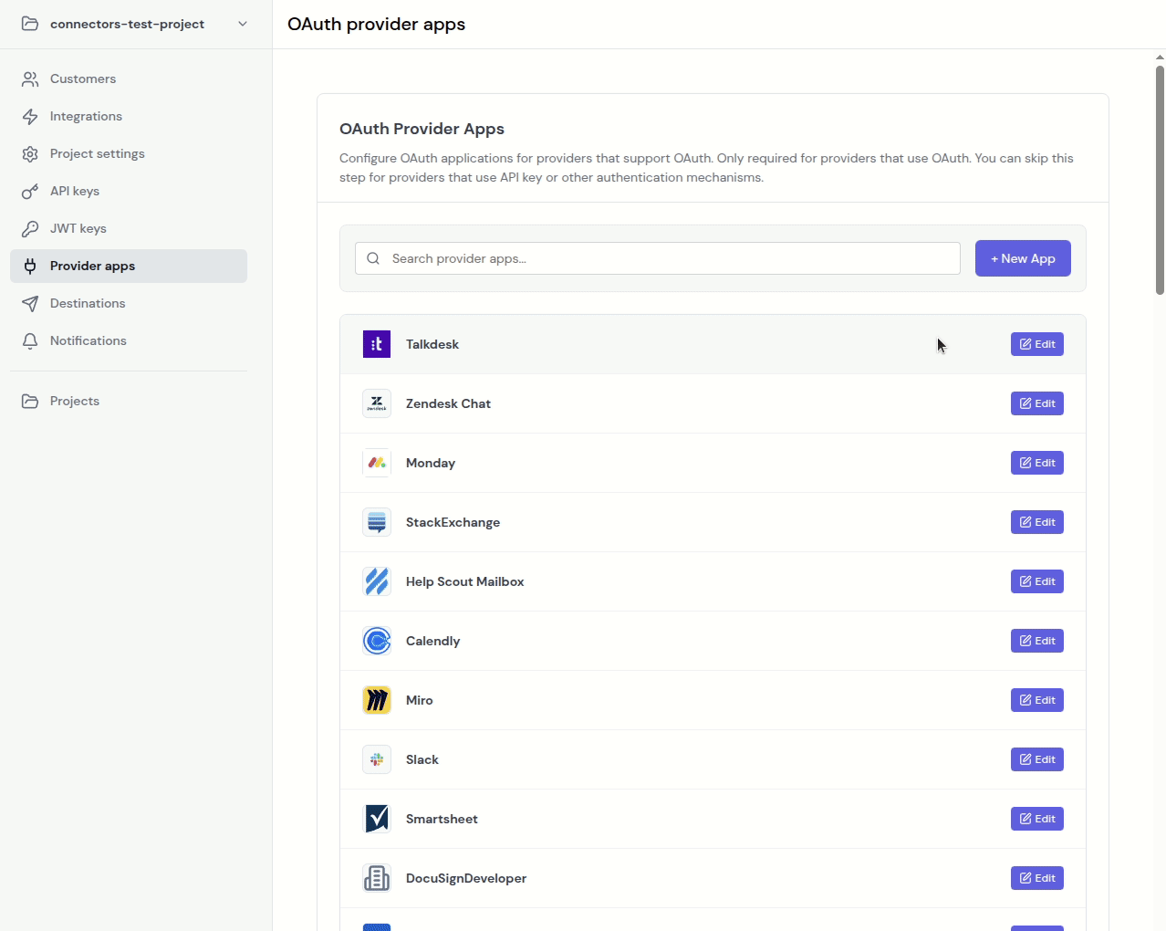Screen dimensions: 1166x931
Task: Click the Miro logo icon
Action: (377, 700)
